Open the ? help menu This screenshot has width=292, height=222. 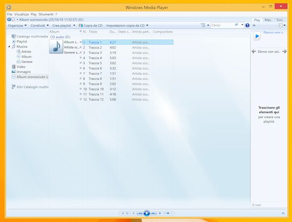(56, 14)
